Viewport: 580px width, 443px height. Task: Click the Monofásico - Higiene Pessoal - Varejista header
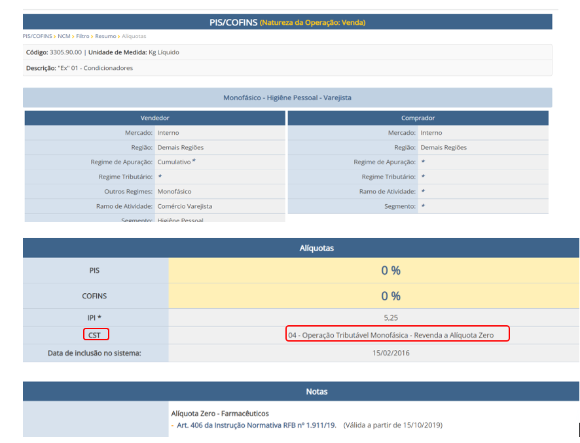287,97
